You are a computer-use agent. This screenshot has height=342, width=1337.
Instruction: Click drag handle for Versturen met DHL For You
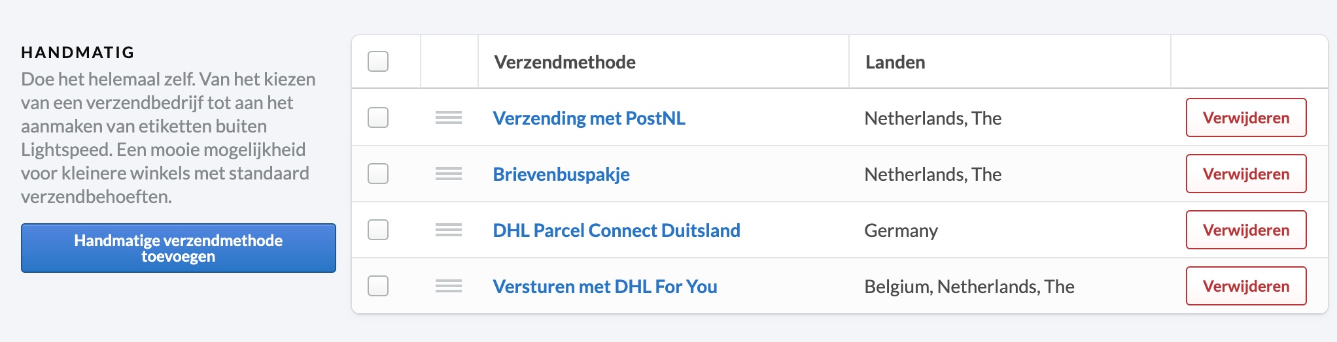pyautogui.click(x=449, y=287)
